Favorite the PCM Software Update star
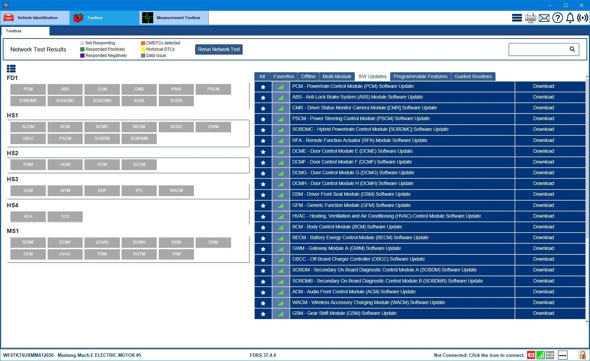590x361 pixels. point(263,87)
